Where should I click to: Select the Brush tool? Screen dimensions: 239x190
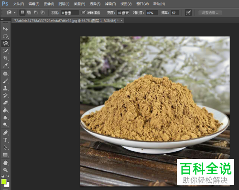5,81
